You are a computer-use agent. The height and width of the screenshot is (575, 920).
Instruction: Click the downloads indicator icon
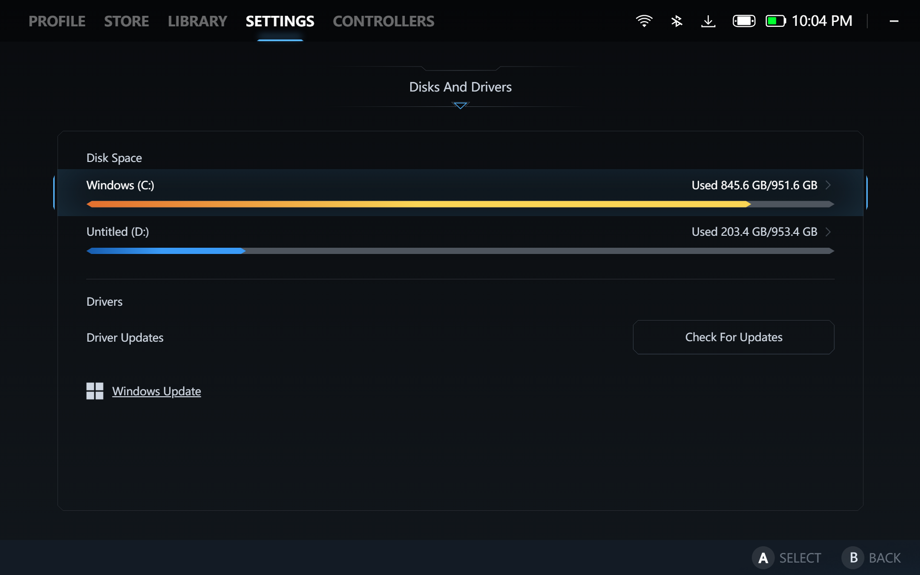[x=709, y=21]
